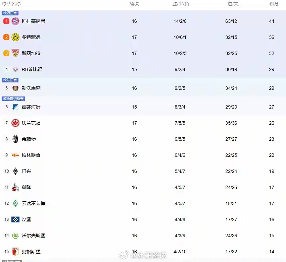Click the 欧协联资格赛 zone label

[x=13, y=99]
